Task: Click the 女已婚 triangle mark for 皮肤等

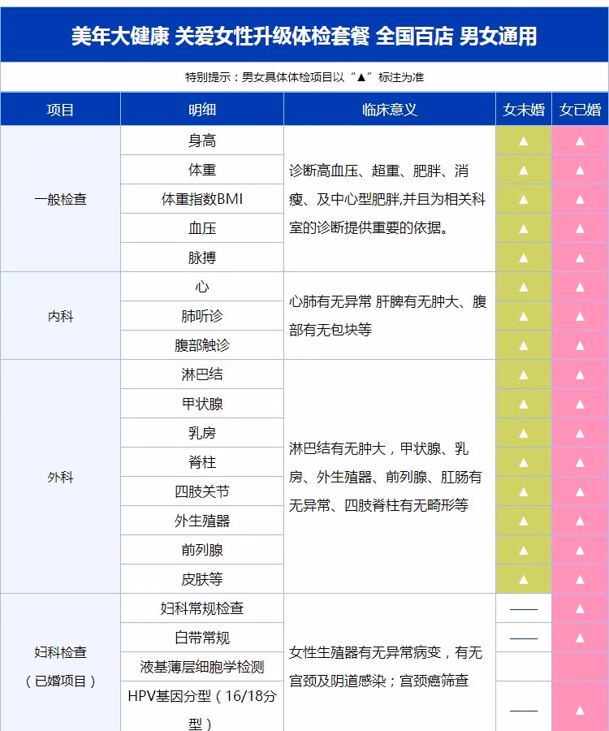Action: coord(580,579)
